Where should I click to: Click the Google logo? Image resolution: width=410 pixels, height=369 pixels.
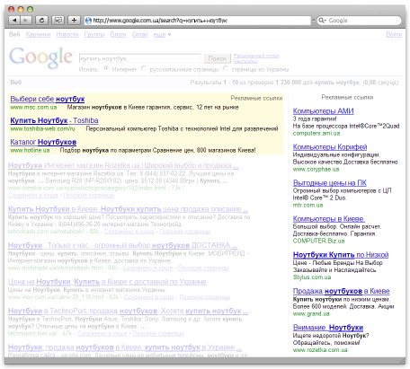coord(40,57)
